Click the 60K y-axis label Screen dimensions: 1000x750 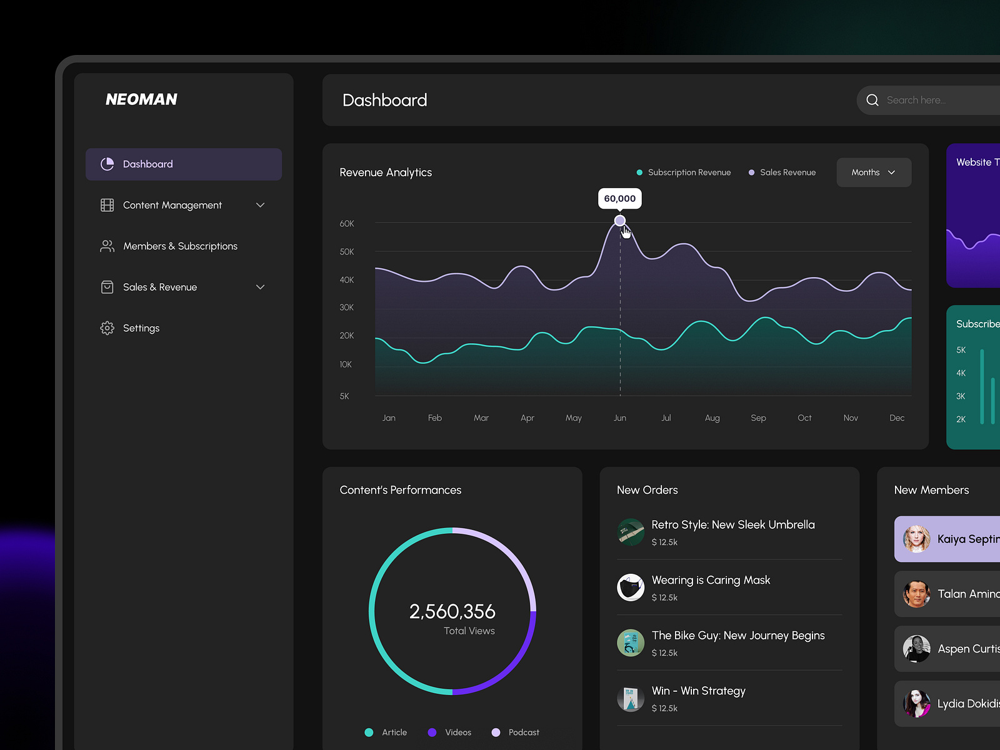click(x=347, y=224)
